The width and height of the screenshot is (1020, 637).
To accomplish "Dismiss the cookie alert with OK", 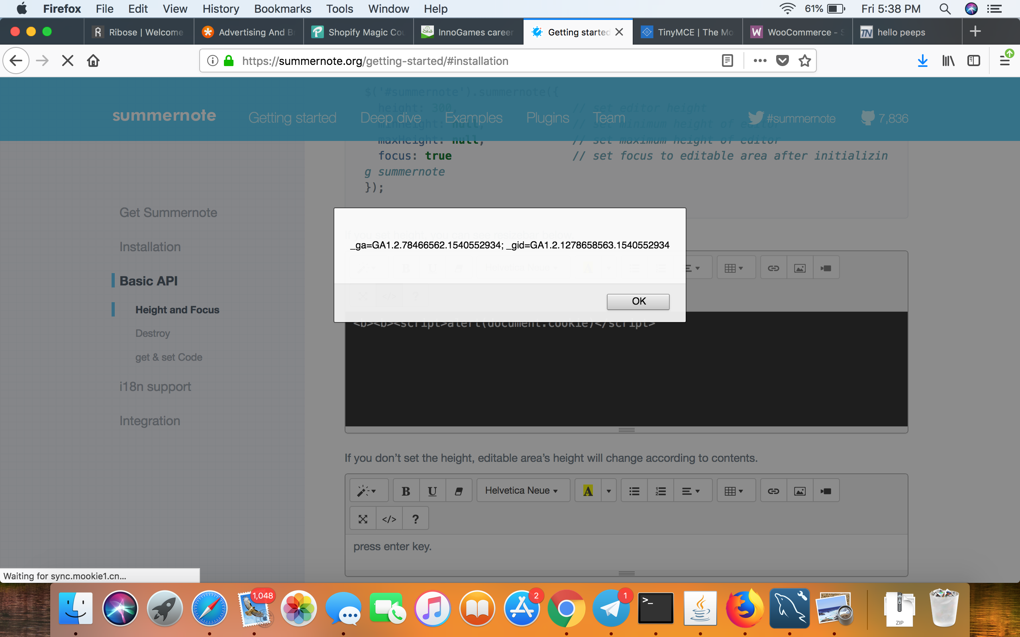I will 638,301.
